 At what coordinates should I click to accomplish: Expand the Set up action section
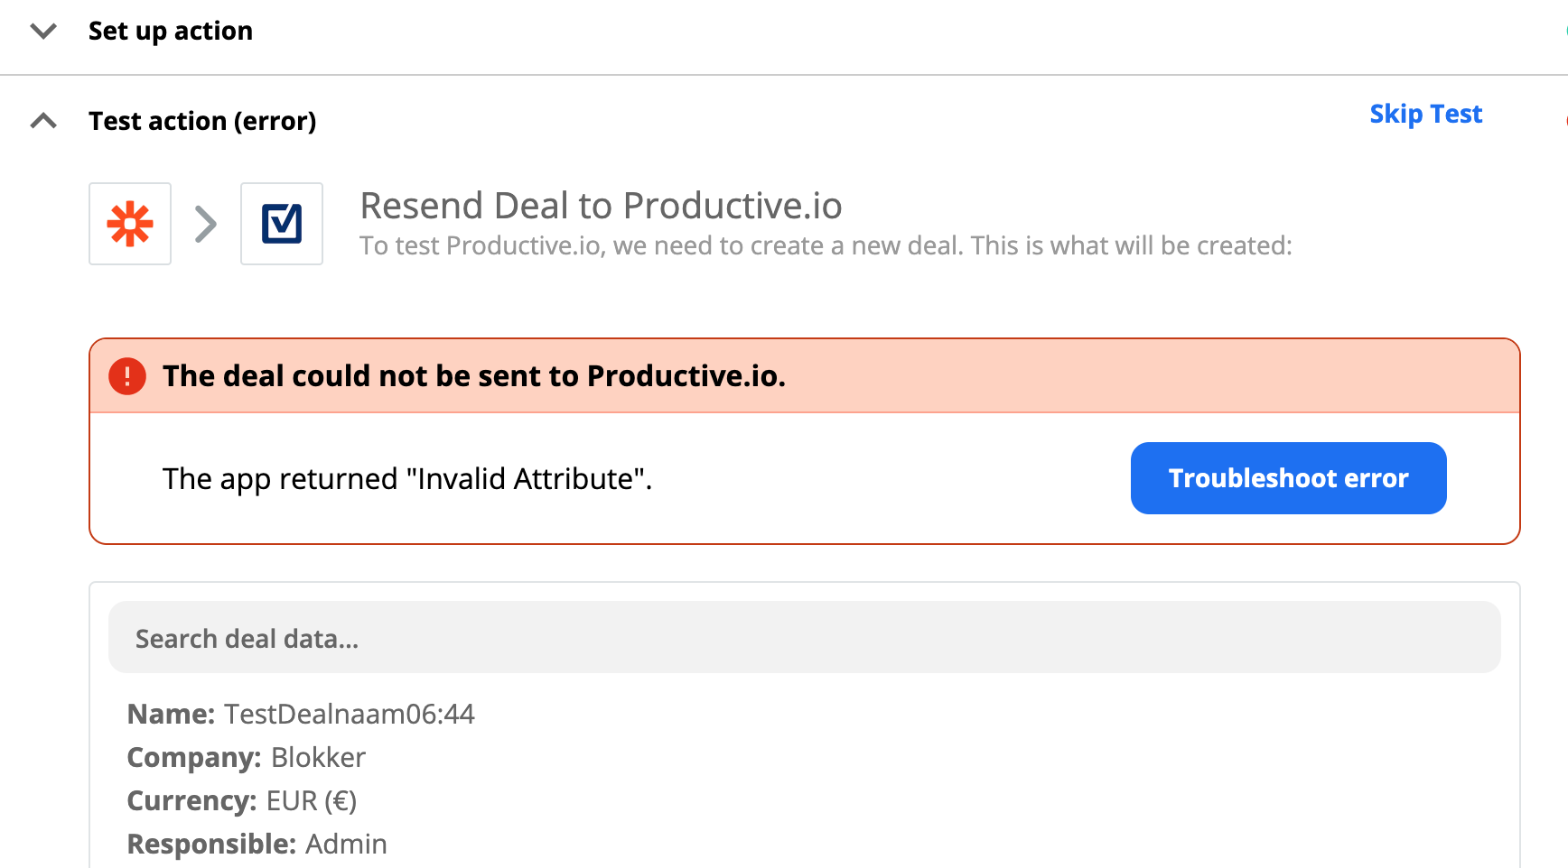tap(43, 32)
